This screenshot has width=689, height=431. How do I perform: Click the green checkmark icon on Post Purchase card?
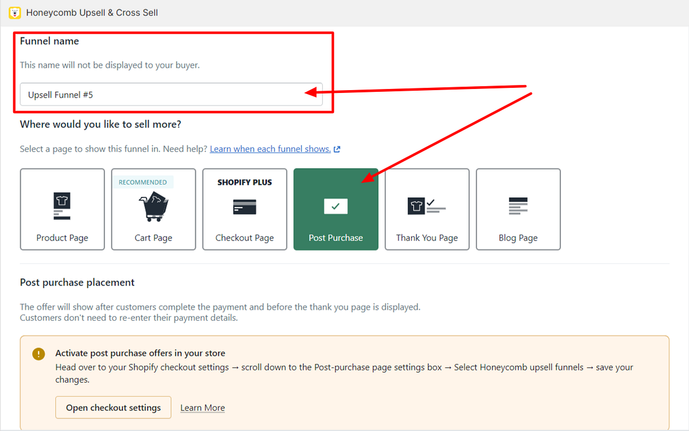[x=336, y=206]
